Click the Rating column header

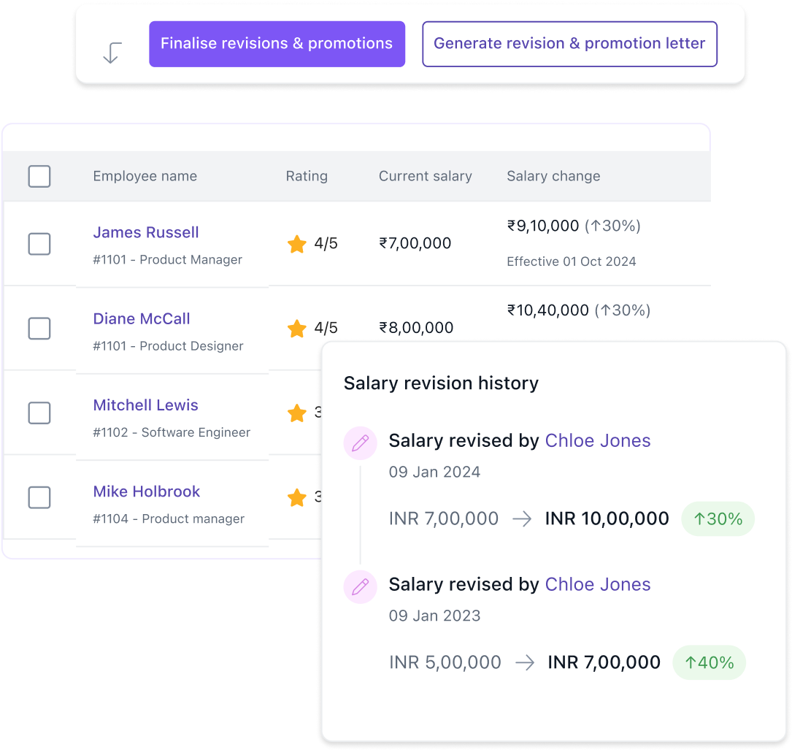pyautogui.click(x=307, y=176)
